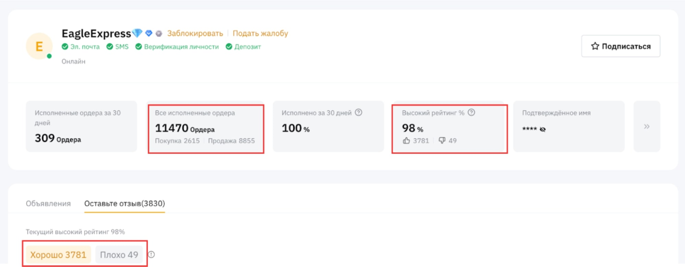Screen dimensions: 685x267
Task: Click the Подать жалобу link
Action: tap(260, 34)
